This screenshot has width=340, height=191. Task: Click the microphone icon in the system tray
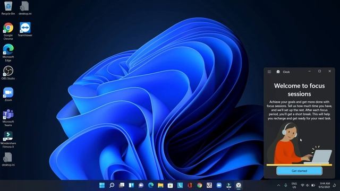tap(286, 185)
